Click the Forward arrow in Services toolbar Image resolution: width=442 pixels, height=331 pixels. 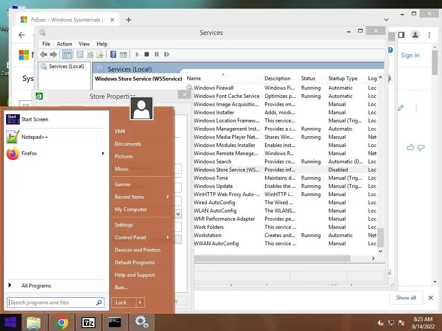tap(53, 54)
